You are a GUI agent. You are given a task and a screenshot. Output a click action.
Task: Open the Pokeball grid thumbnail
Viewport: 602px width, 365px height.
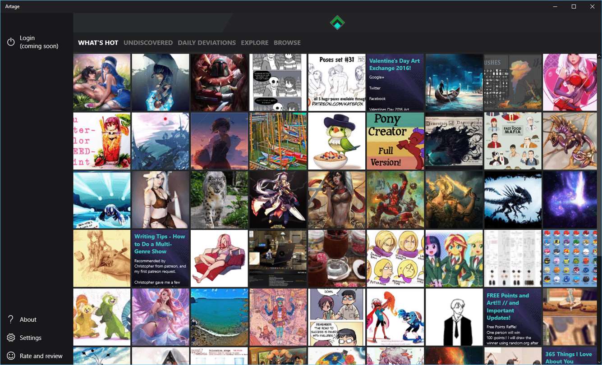point(570,259)
